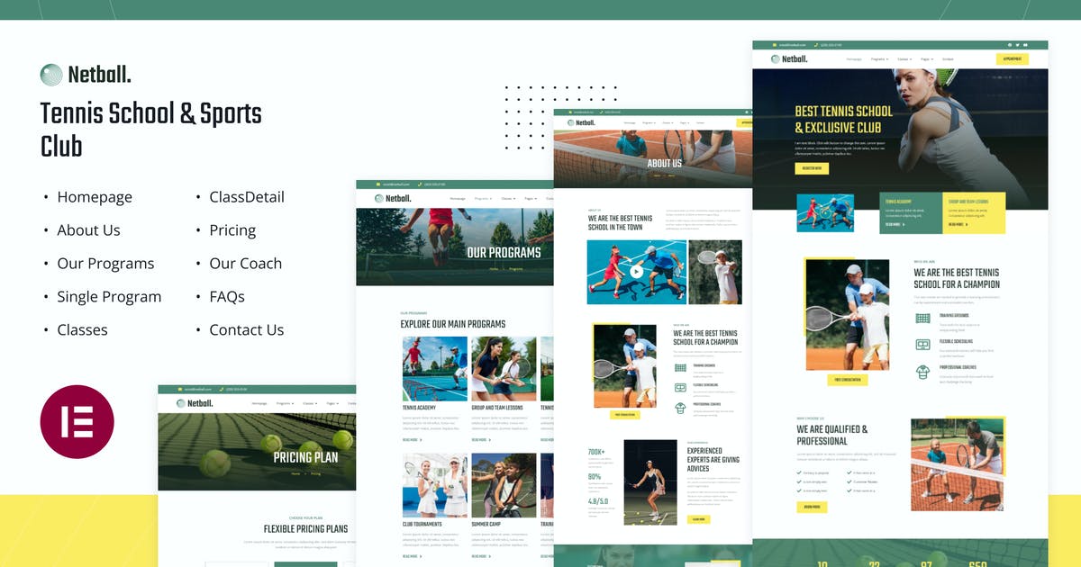1081x567 pixels.
Task: Click the Club Tournaments program photo
Action: click(x=435, y=485)
